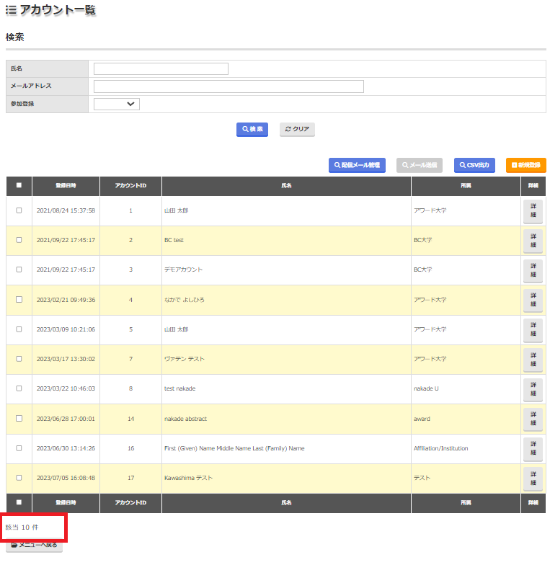
Task: Open 配信メール管理 mail management
Action: click(x=357, y=165)
